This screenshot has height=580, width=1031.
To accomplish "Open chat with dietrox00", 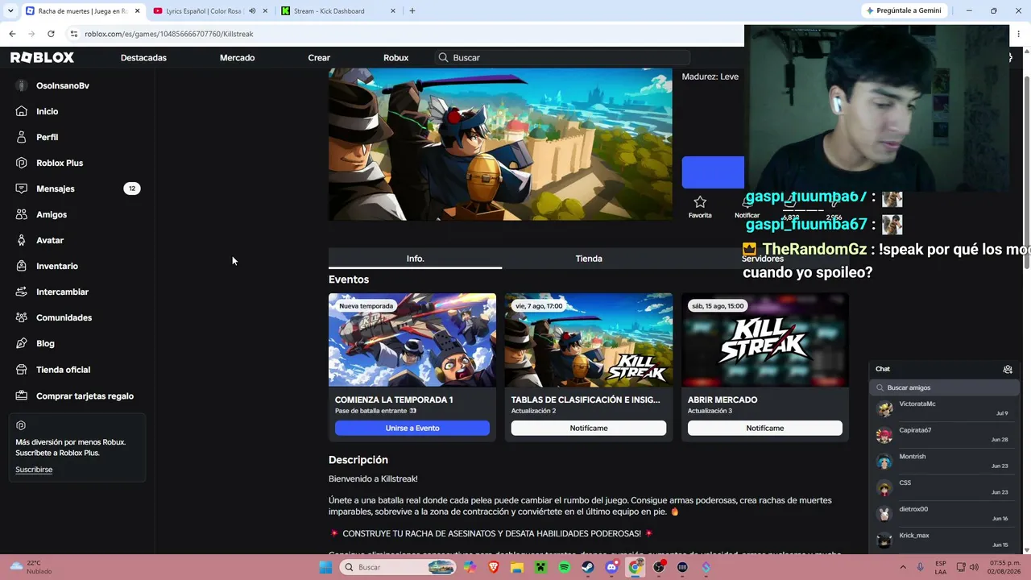I will pyautogui.click(x=943, y=514).
